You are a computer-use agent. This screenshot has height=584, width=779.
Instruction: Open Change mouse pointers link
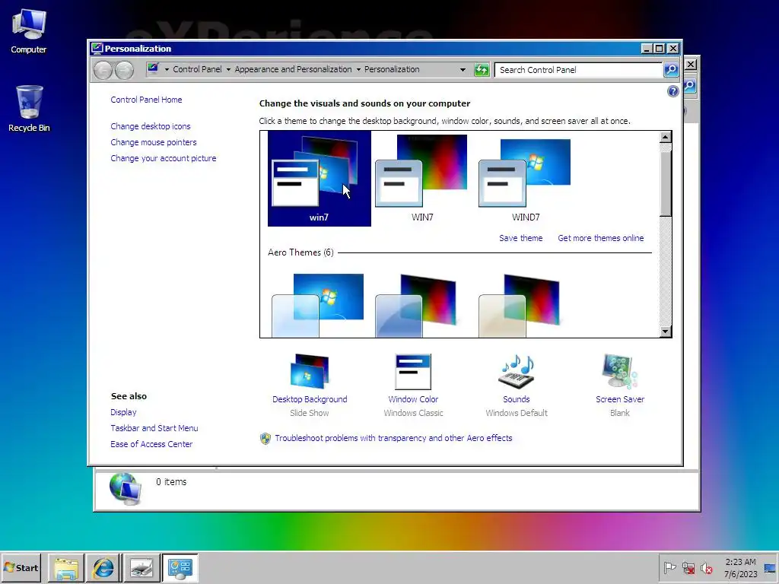[154, 142]
